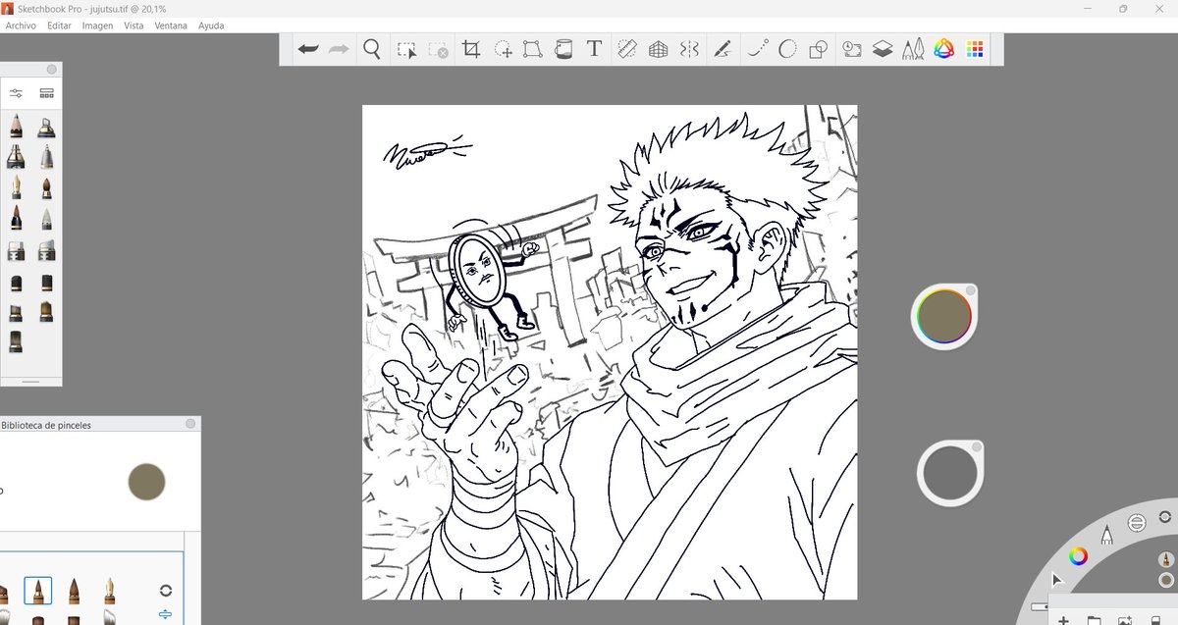Open the Archivo menu
Image resolution: width=1178 pixels, height=625 pixels.
pyautogui.click(x=21, y=26)
